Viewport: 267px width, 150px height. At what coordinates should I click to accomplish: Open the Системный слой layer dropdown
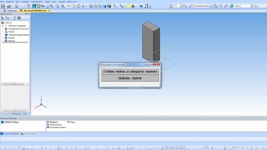coord(211,6)
